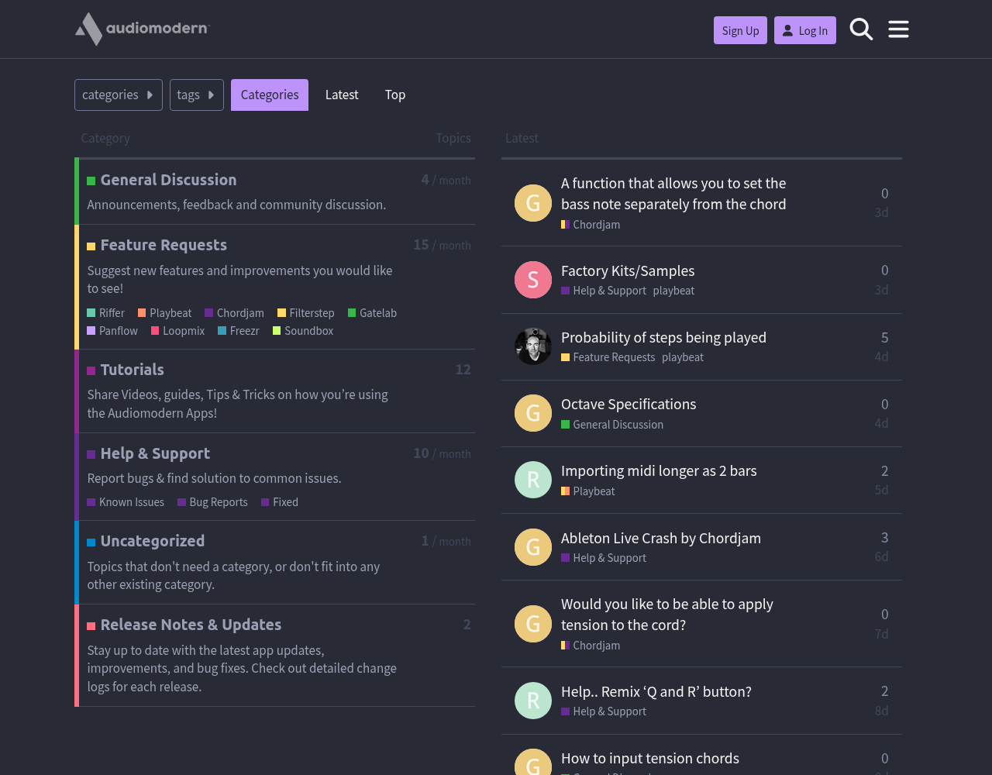Viewport: 992px width, 775px height.
Task: Open Probability of steps being played topic
Action: pos(663,337)
